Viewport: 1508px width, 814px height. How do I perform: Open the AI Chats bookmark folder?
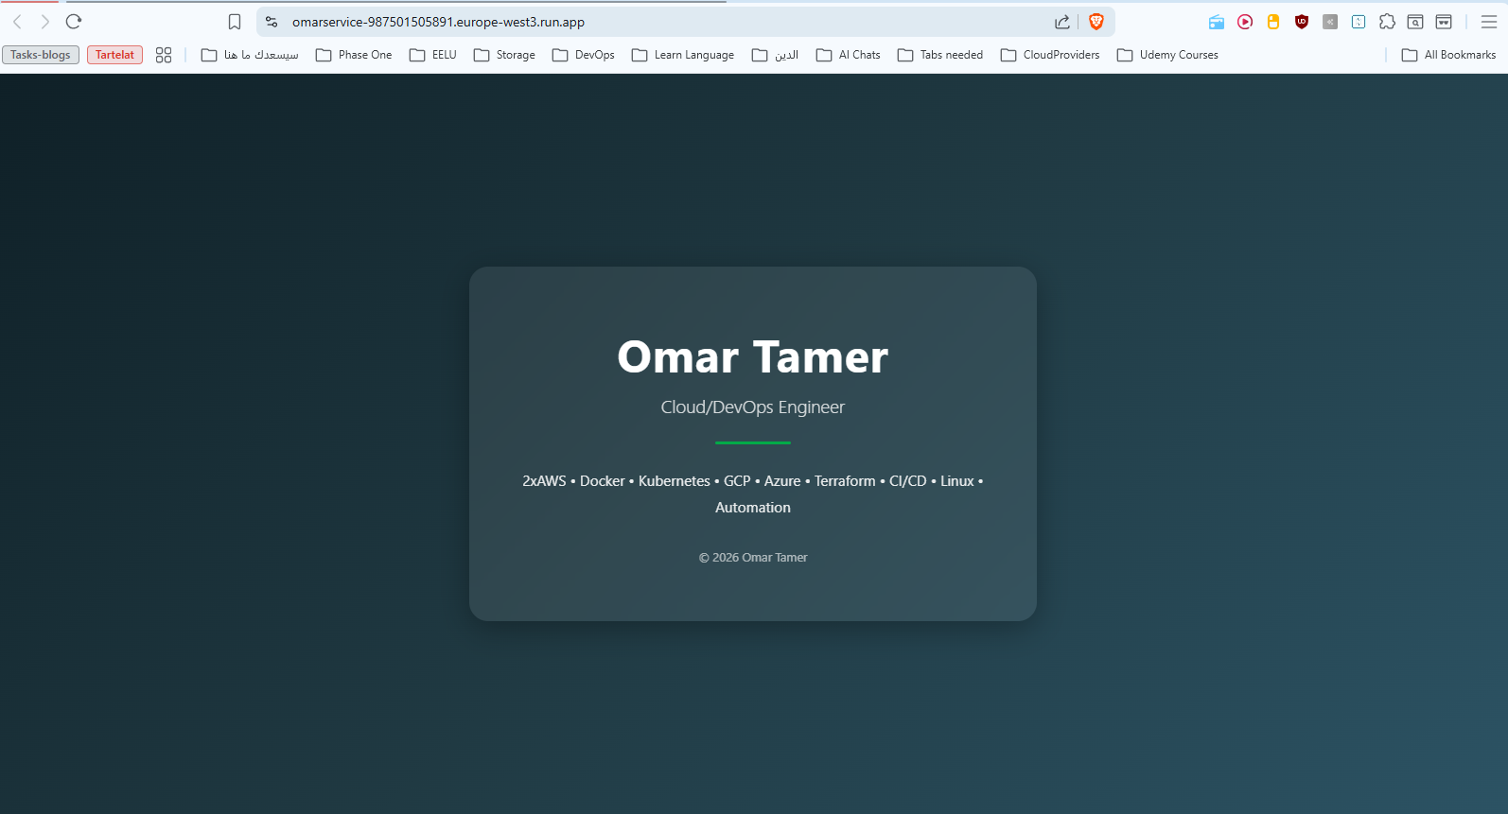849,55
